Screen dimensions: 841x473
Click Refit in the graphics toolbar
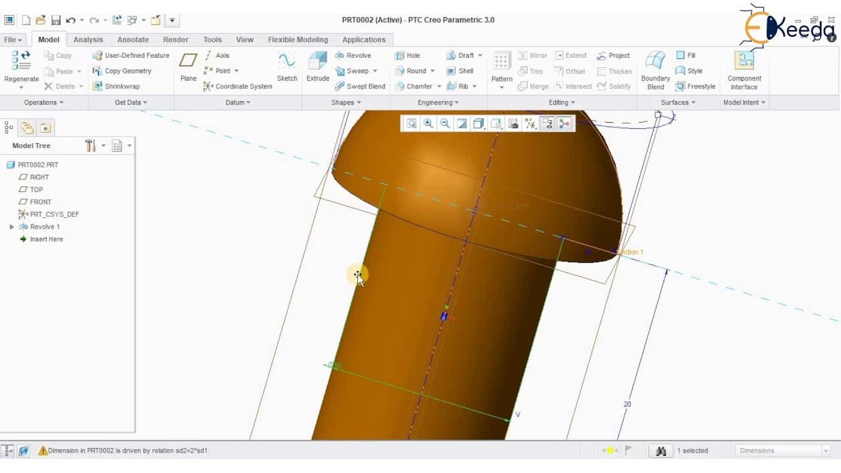tap(411, 124)
